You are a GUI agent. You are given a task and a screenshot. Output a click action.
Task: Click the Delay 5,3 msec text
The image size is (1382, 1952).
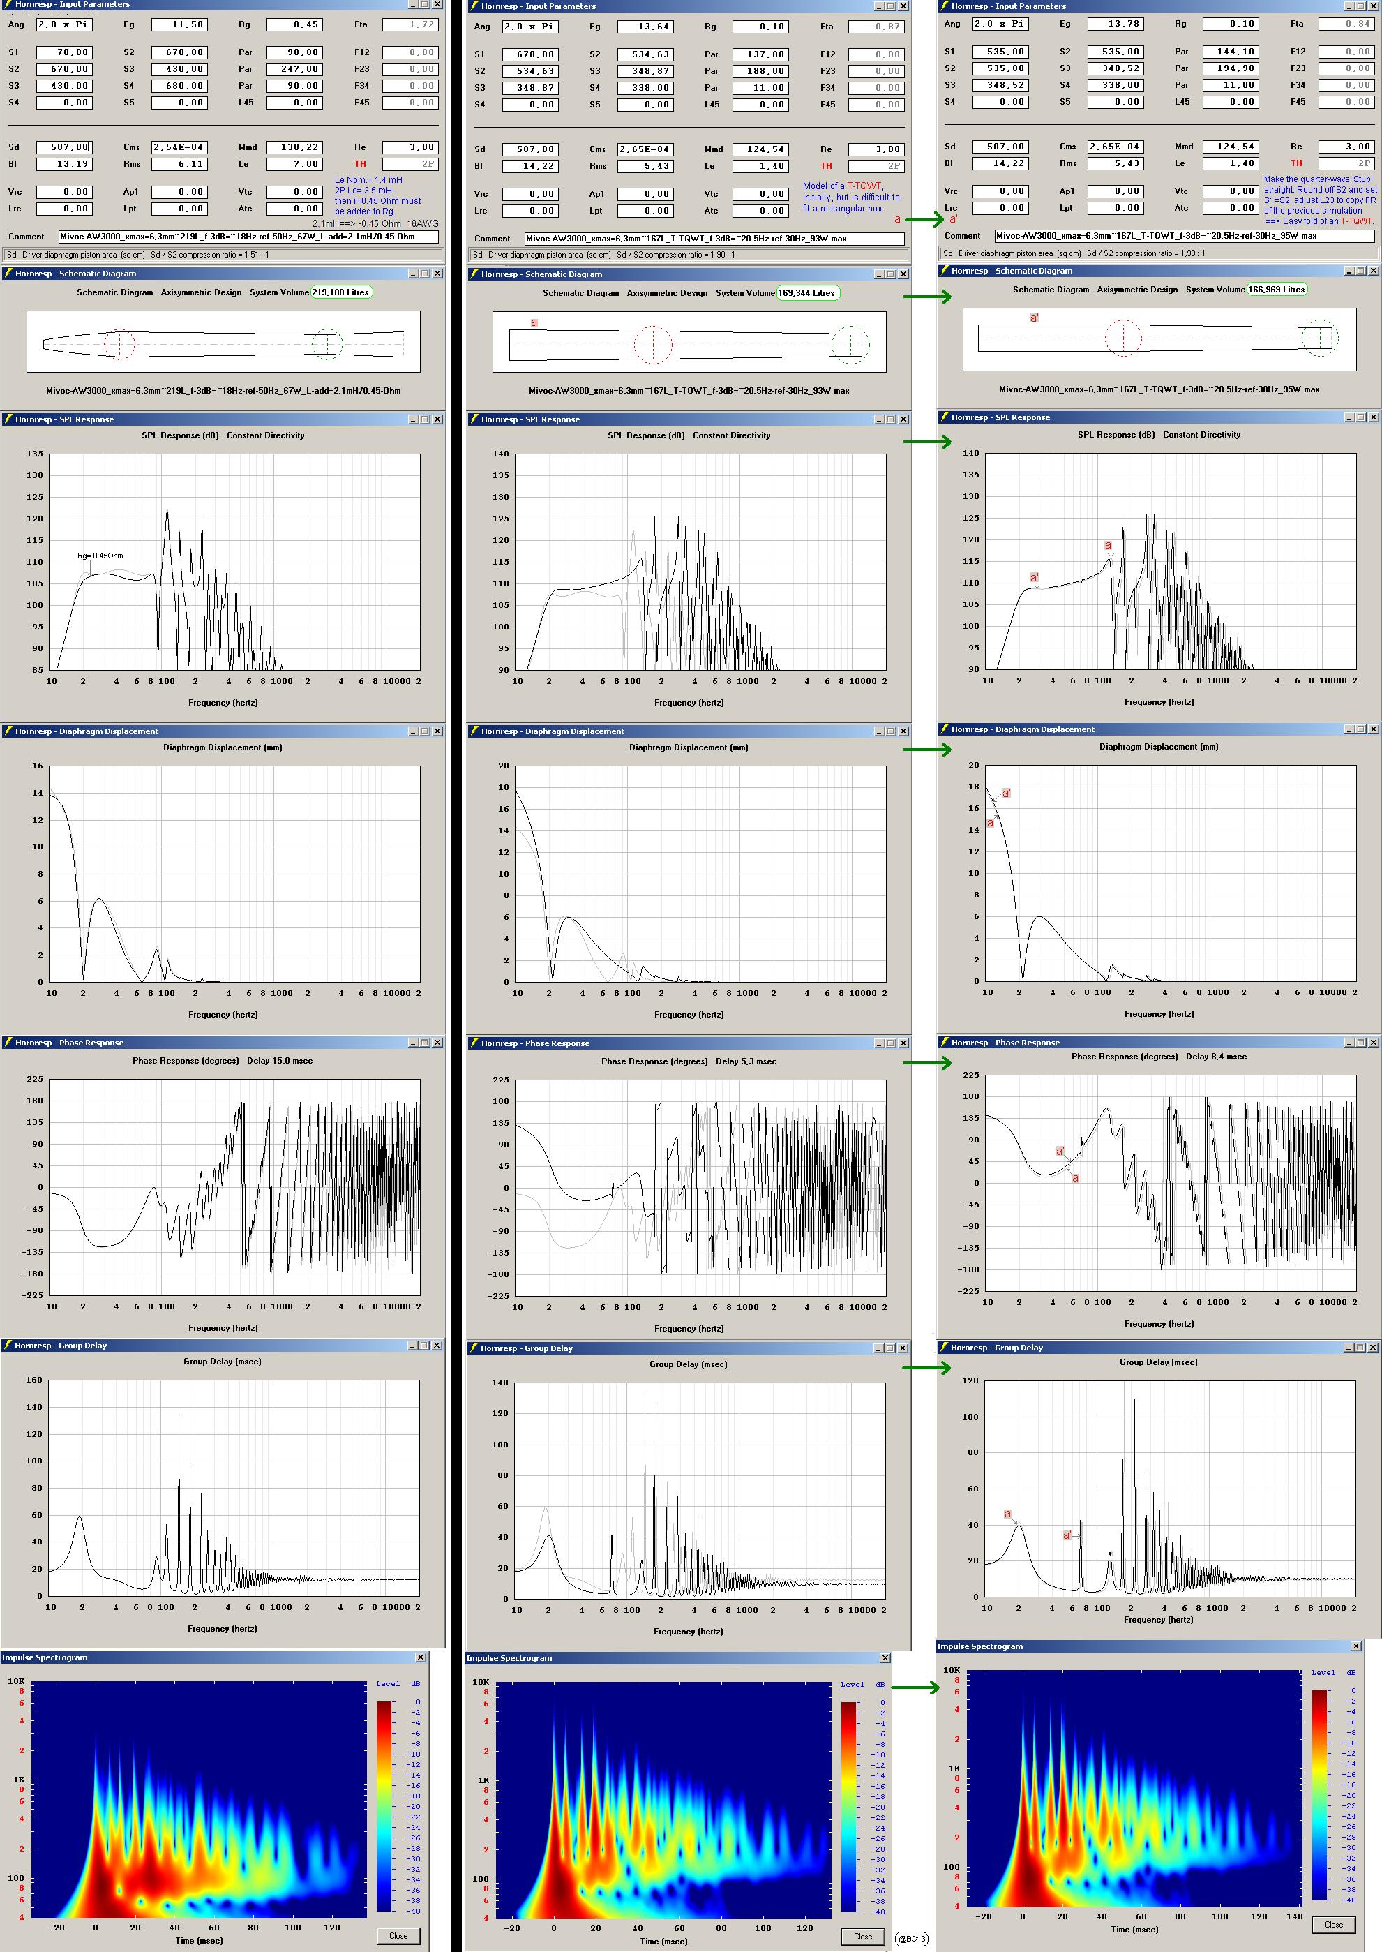pos(746,1061)
